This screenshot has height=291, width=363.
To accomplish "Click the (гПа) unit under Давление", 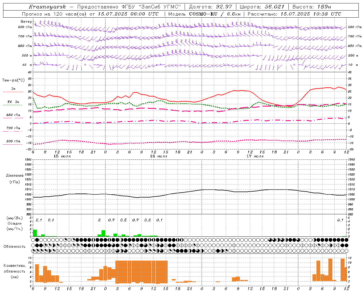I will pyautogui.click(x=15, y=182).
